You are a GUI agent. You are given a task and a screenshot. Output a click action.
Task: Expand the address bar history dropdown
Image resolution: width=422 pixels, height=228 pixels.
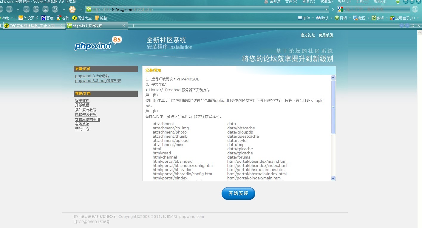point(327,9)
